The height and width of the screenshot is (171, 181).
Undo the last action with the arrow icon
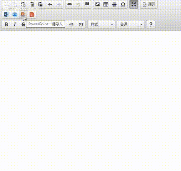click(x=50, y=4)
